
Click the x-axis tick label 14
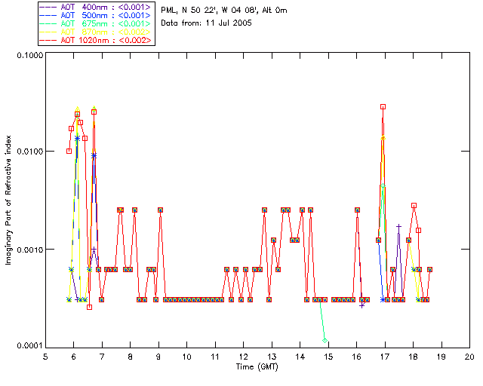300,357
